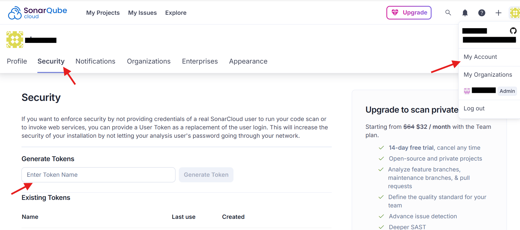Select the Appearance tab
The image size is (520, 230).
(x=248, y=61)
